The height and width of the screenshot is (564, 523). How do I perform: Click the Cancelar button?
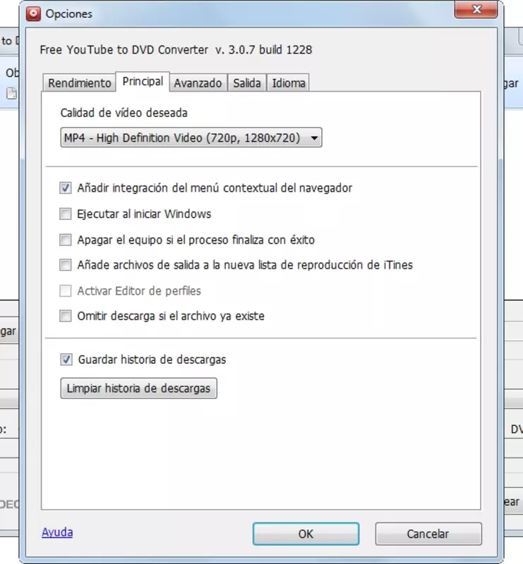coord(428,534)
